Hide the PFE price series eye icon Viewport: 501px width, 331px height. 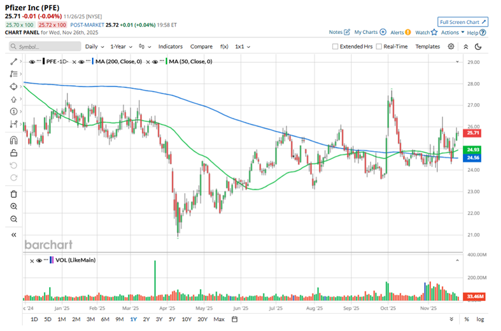32,62
